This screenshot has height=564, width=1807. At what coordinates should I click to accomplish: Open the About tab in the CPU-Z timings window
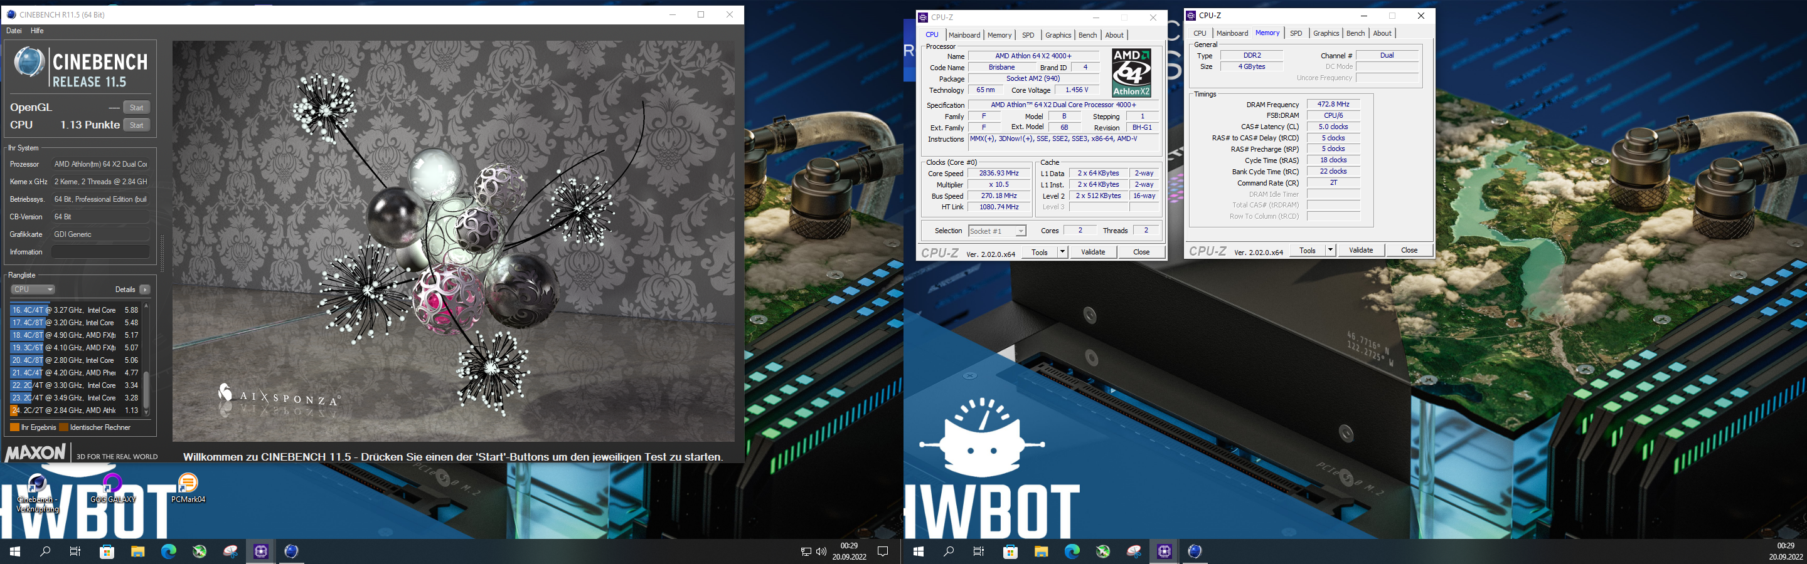point(1382,33)
